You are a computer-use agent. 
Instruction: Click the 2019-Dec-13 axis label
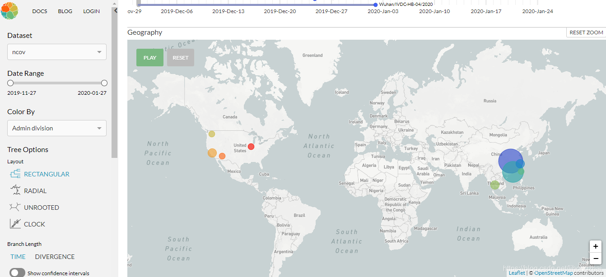click(x=228, y=11)
